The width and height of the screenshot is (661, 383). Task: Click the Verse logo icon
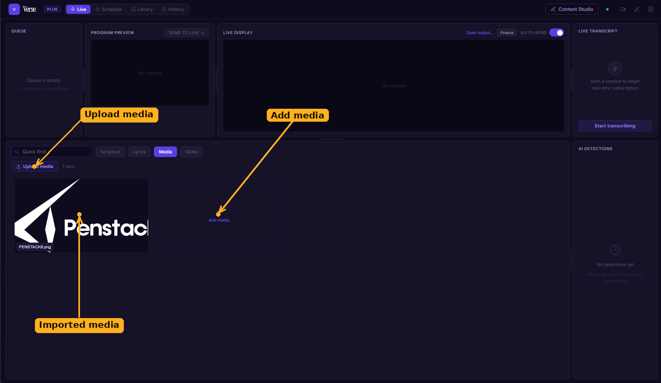14,9
